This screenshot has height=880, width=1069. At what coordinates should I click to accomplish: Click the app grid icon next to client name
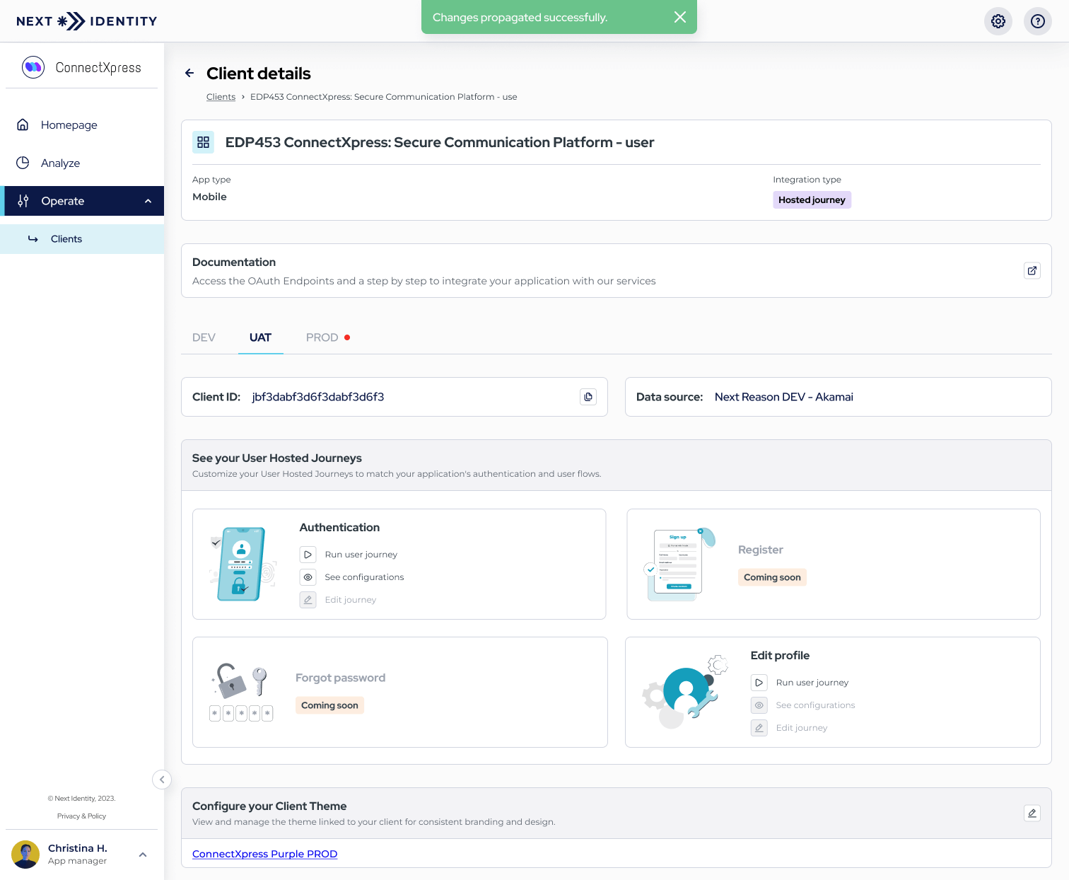tap(204, 142)
